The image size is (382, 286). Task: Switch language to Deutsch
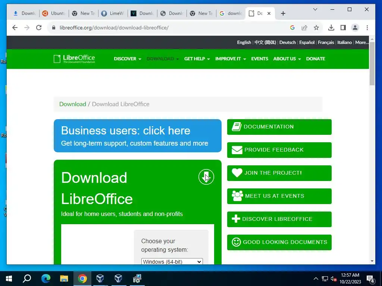(x=288, y=42)
